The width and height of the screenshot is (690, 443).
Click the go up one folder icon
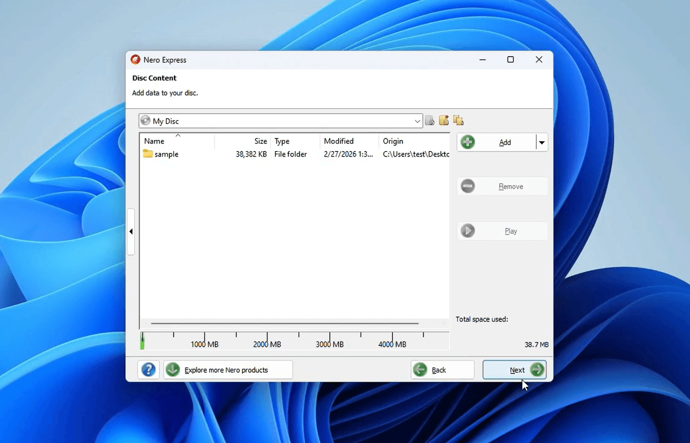(x=430, y=121)
